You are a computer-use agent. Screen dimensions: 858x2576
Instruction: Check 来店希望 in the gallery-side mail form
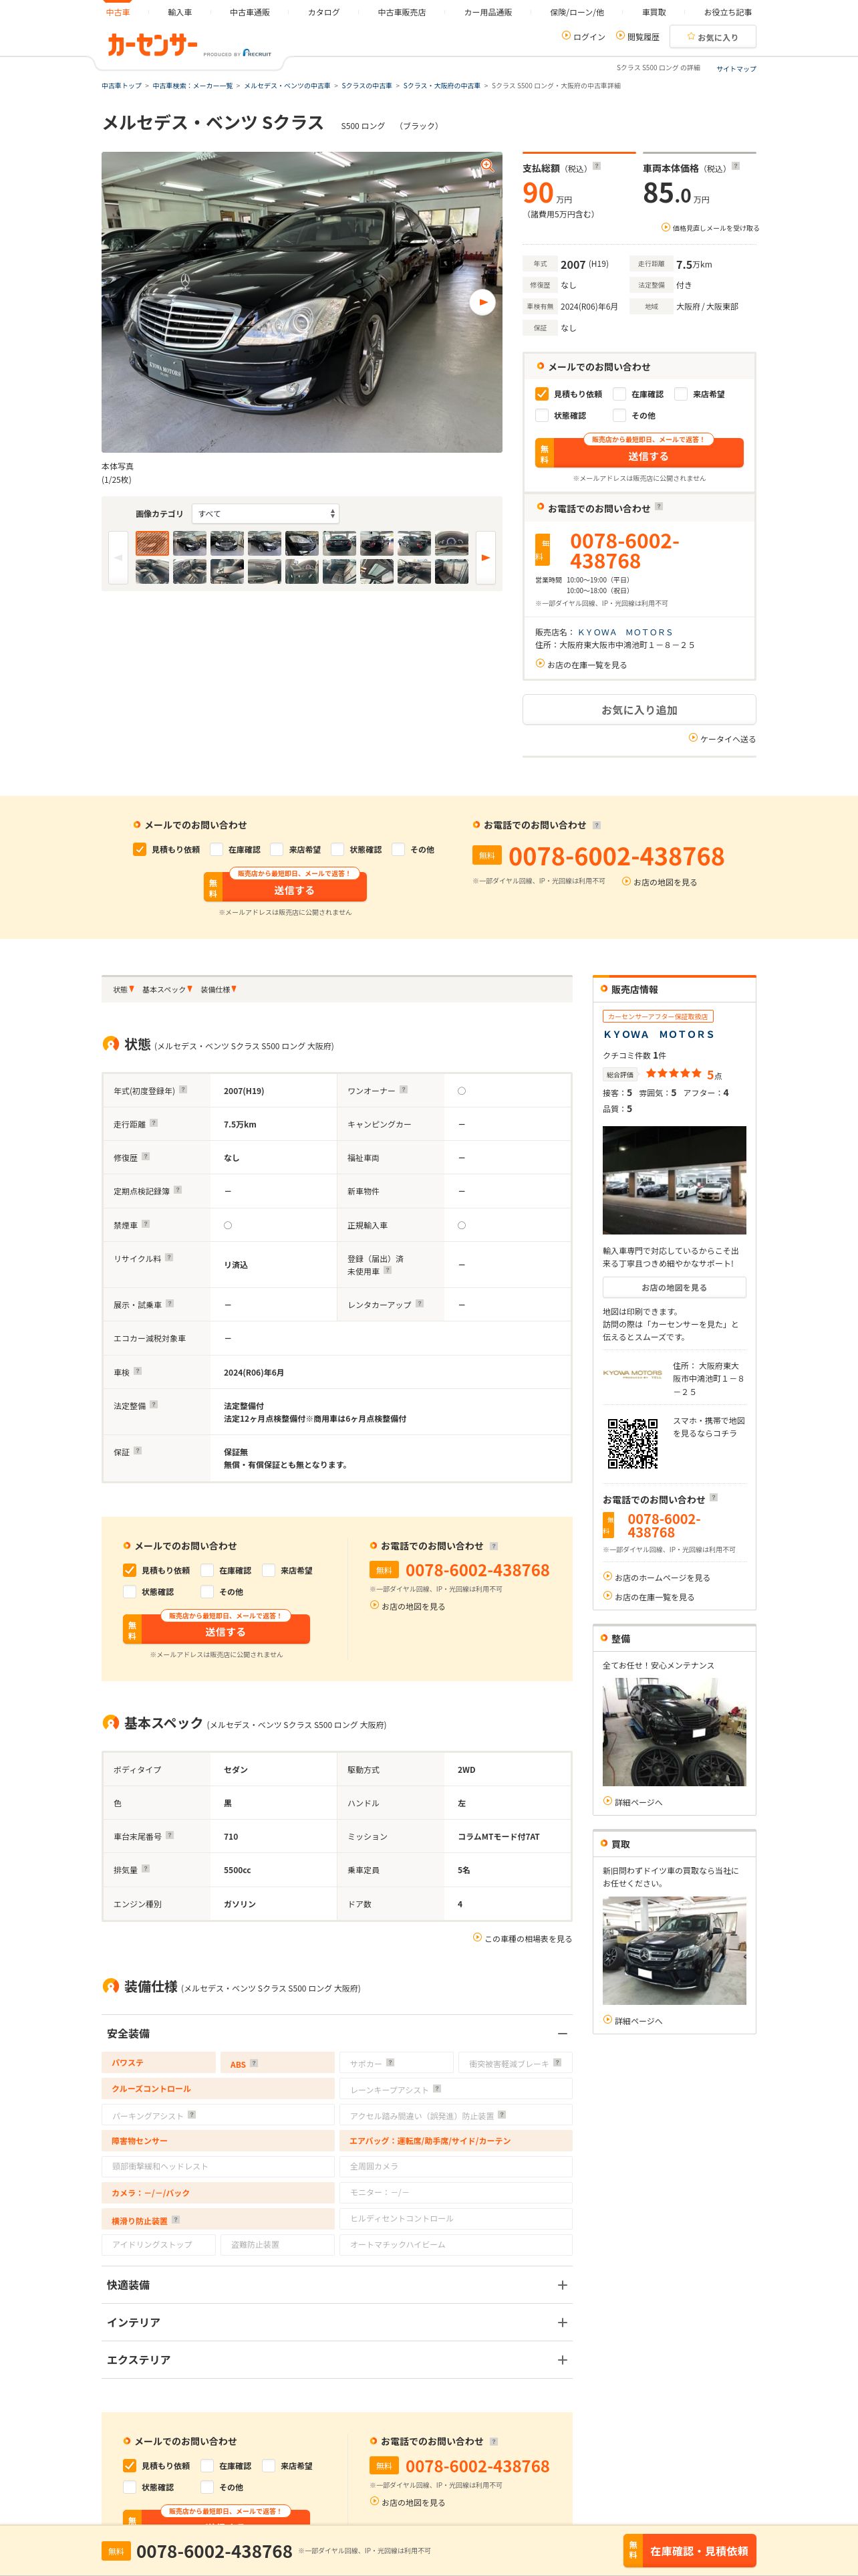(x=680, y=394)
